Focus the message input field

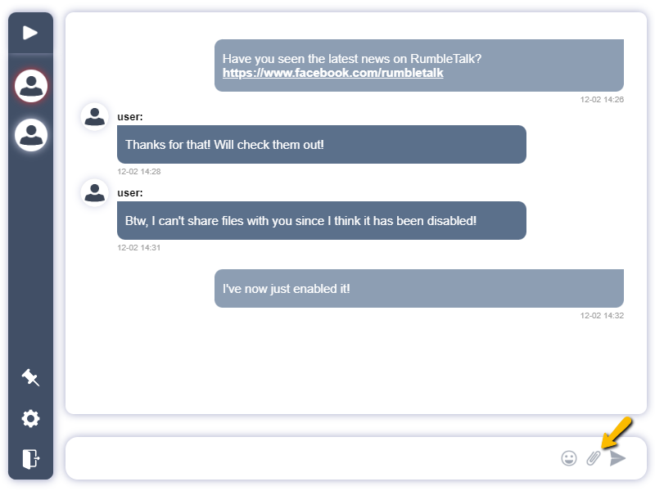click(x=311, y=458)
